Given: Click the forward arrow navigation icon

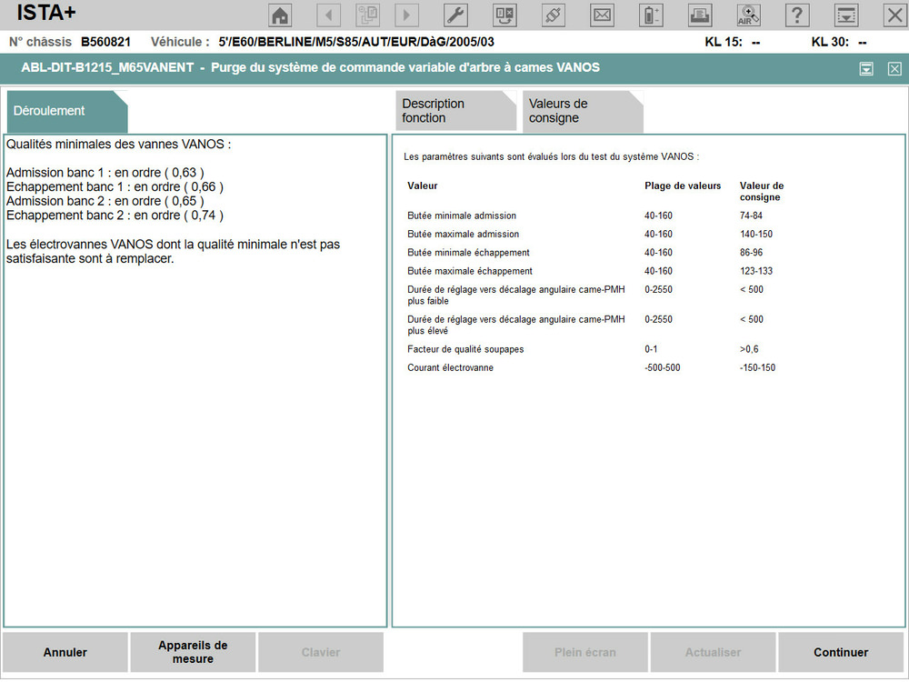Looking at the screenshot, I should point(406,15).
